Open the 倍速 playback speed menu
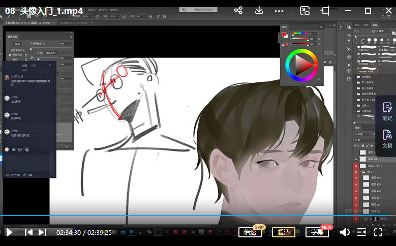 click(250, 232)
